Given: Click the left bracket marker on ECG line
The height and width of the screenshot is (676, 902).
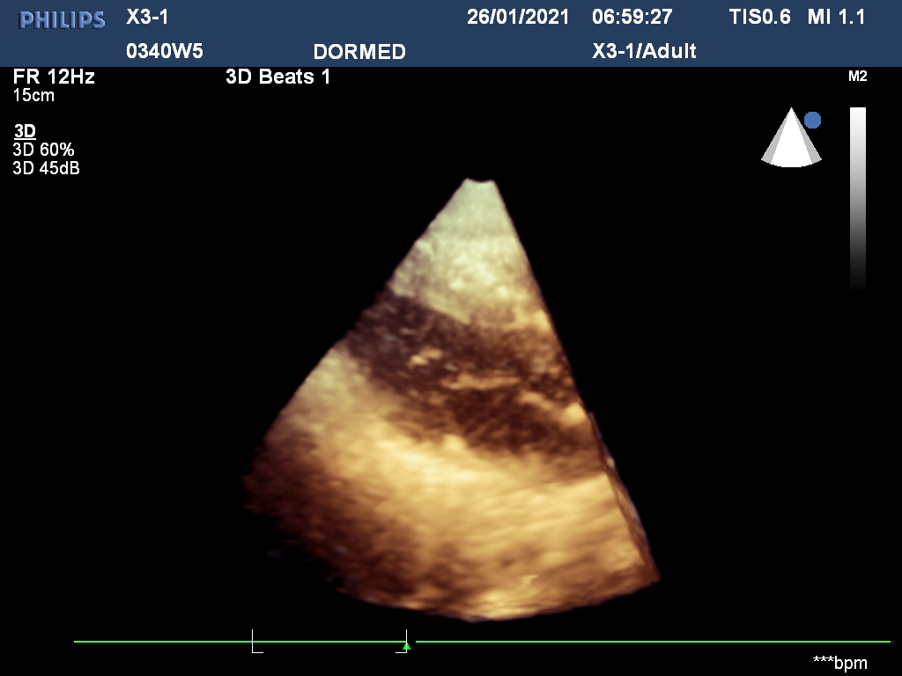Looking at the screenshot, I should click(x=256, y=642).
